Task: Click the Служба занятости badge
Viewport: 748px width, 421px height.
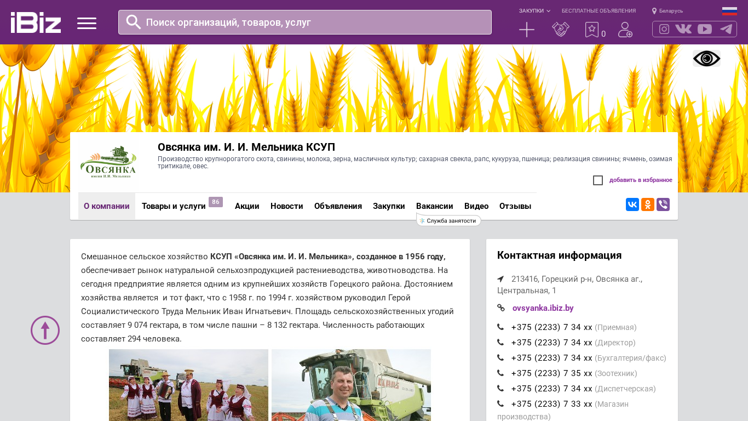Action: [x=448, y=220]
